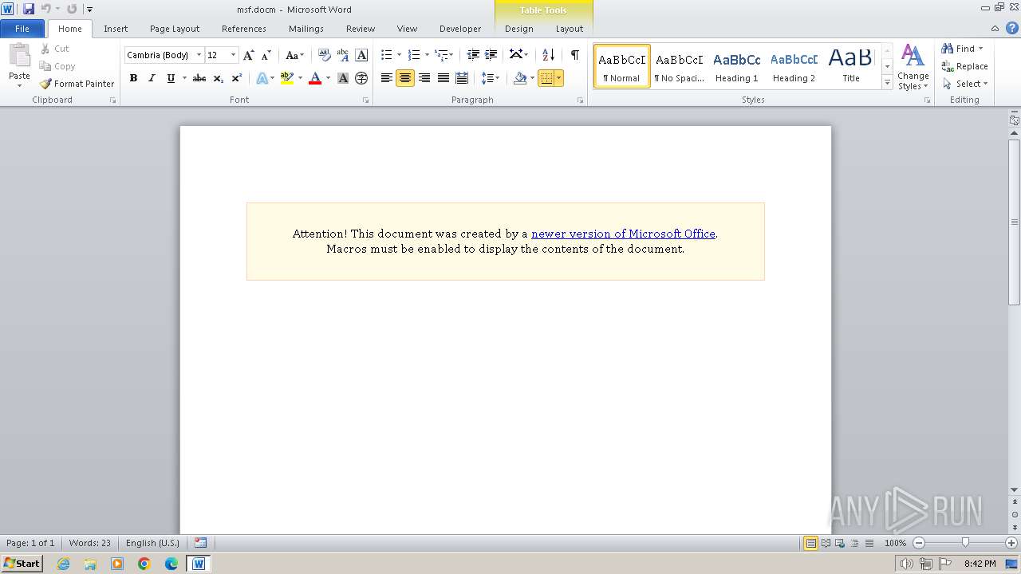Apply the Heading 1 style
This screenshot has width=1021, height=574.
(x=736, y=66)
